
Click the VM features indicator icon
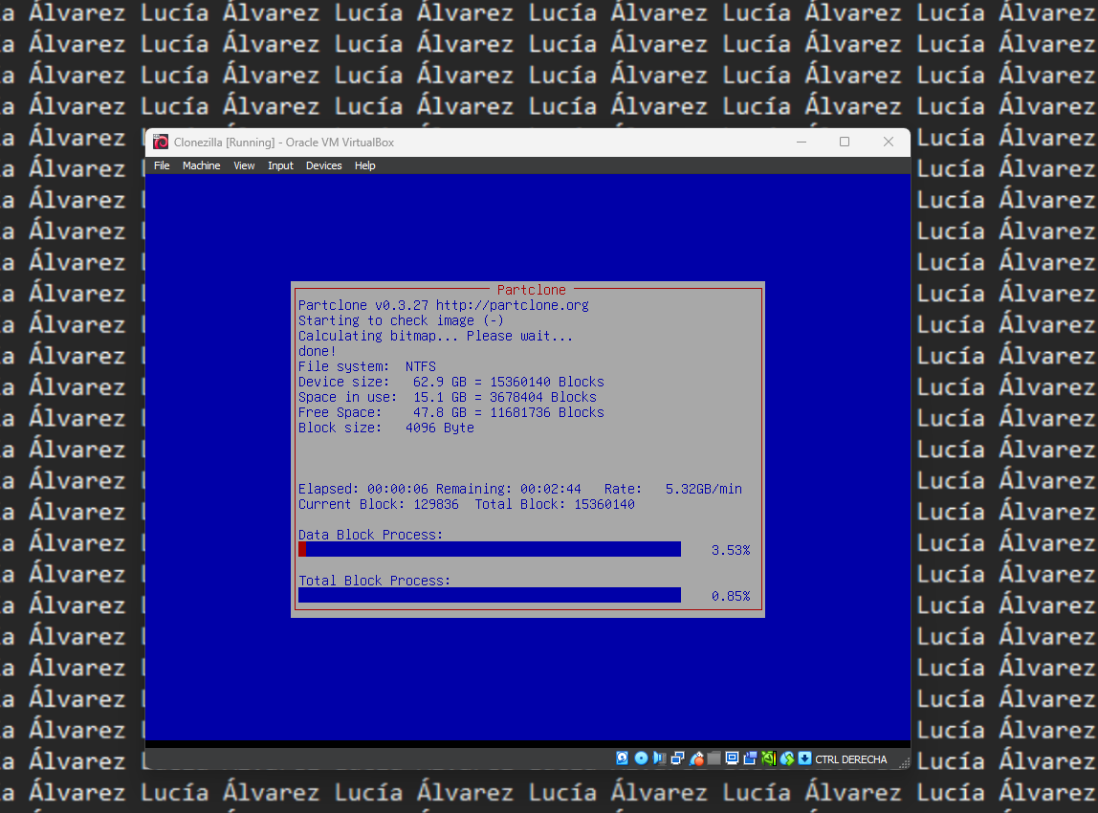click(768, 758)
